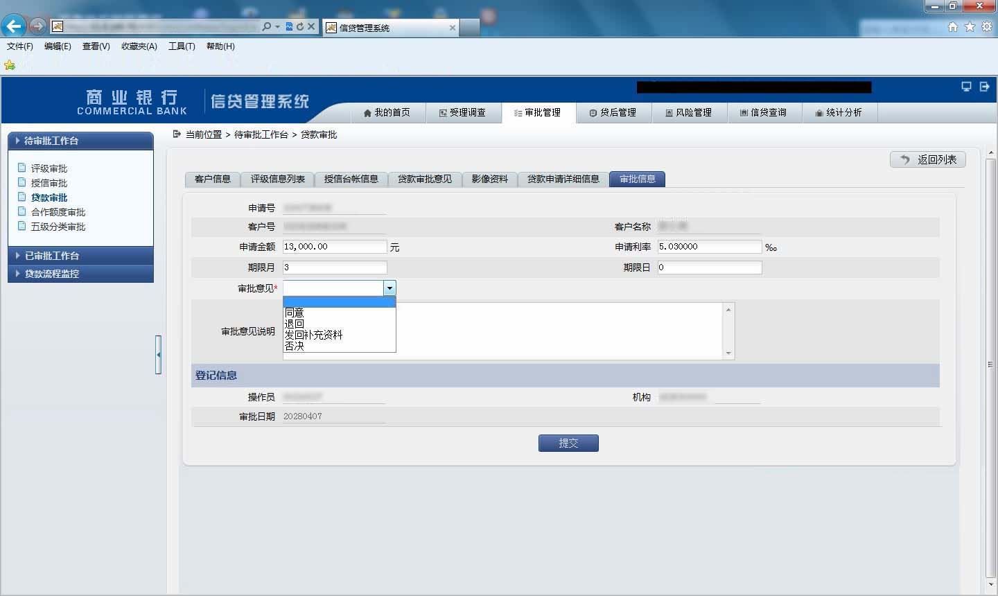The width and height of the screenshot is (998, 596).
Task: Select the 审批信息 tab
Action: pos(638,179)
